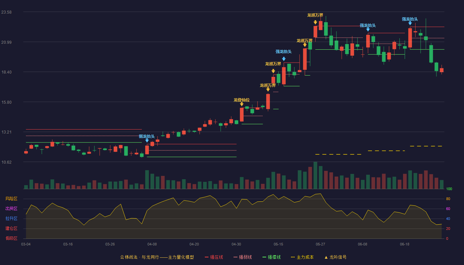Click the 风险区 zone label
Viewport: 464px width, 265px height.
[12, 199]
